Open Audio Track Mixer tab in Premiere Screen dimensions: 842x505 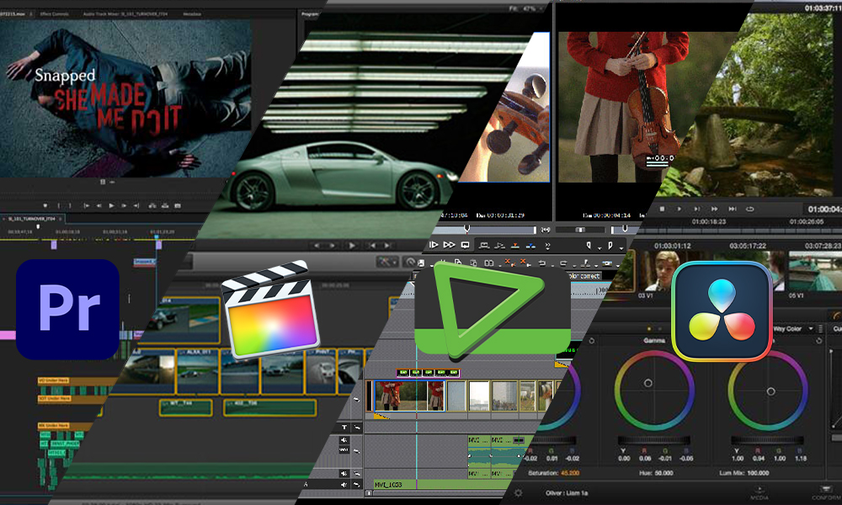pos(125,14)
